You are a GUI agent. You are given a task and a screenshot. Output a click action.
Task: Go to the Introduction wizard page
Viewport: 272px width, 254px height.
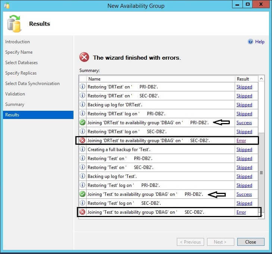(x=17, y=42)
